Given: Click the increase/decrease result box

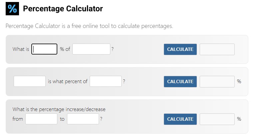Looking at the screenshot, I should [217, 119].
